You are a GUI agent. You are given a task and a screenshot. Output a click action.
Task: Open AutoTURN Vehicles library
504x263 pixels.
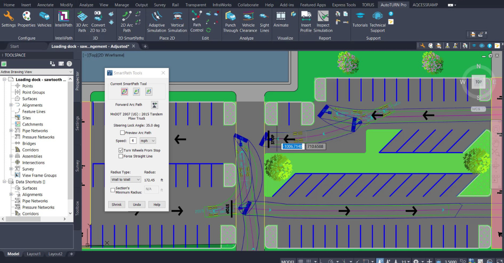point(44,20)
